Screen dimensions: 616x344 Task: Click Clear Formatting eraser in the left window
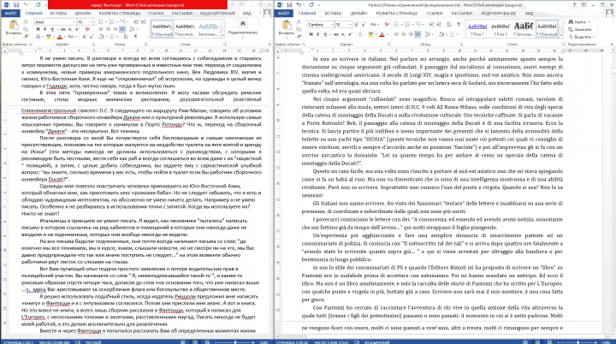(87, 29)
